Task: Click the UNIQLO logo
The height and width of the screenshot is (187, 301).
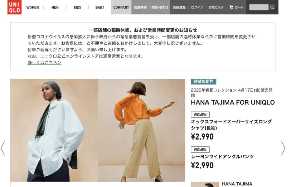Action: tap(14, 8)
